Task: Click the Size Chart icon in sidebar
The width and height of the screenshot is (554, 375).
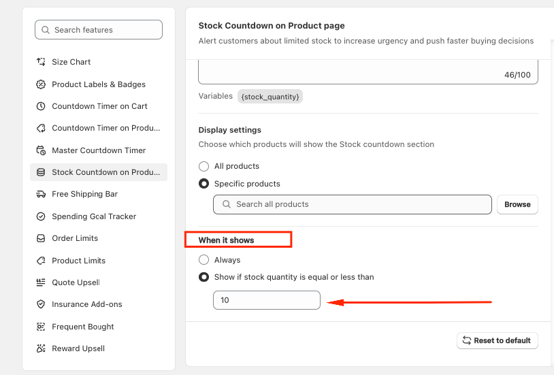Action: click(41, 62)
